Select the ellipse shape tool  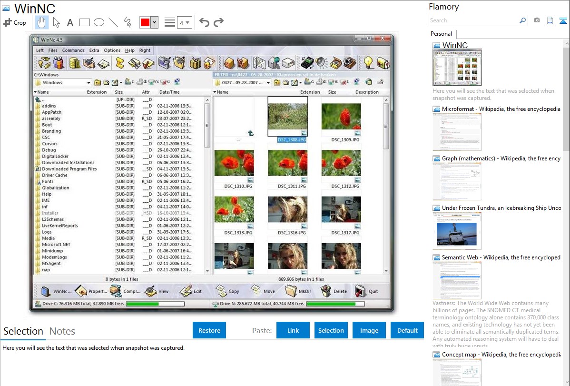point(99,22)
